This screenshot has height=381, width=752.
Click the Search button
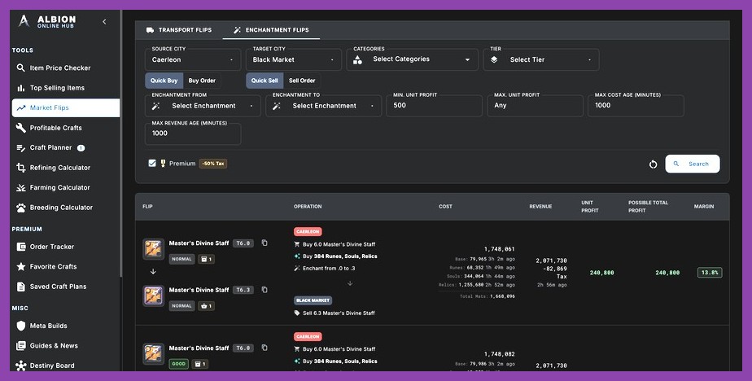692,164
